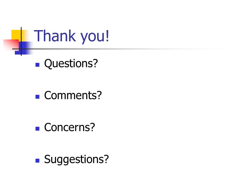Select the "Questions?" bullet text
The width and height of the screenshot is (250, 187).
[71, 63]
